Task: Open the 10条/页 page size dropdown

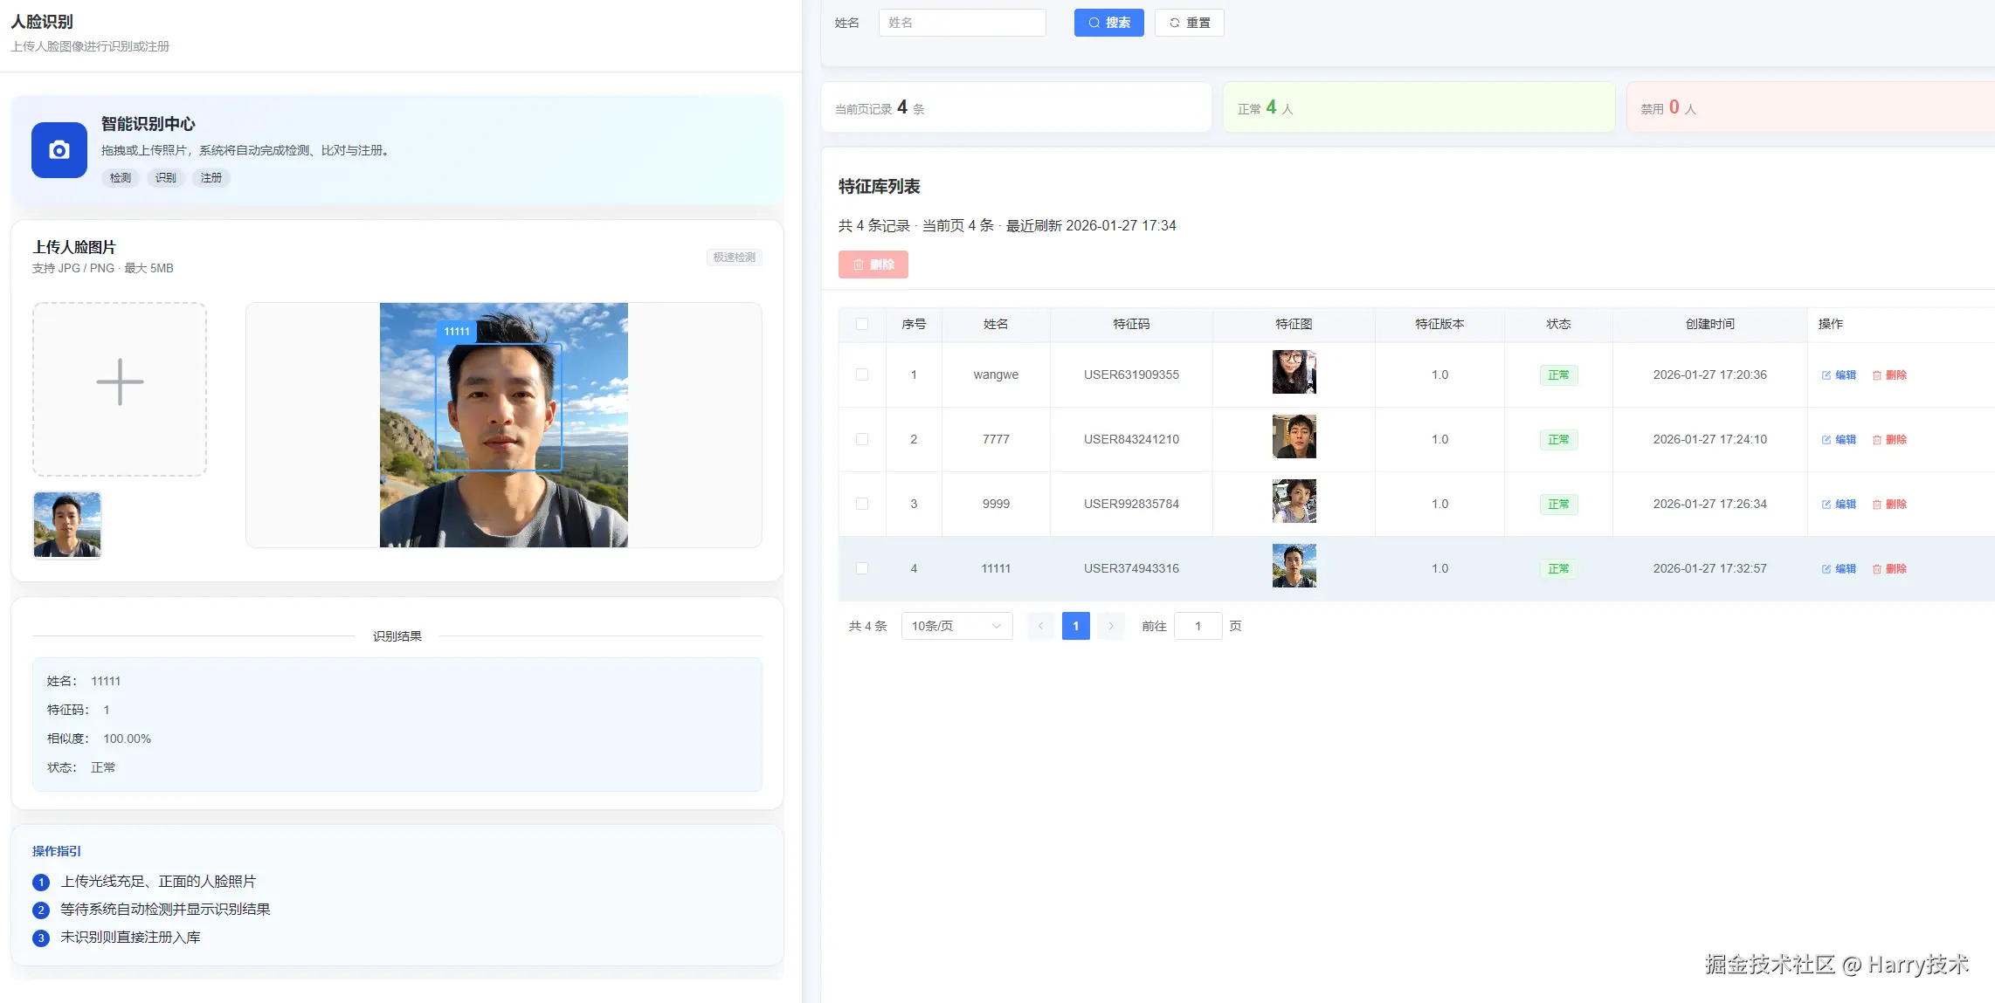Action: 956,626
